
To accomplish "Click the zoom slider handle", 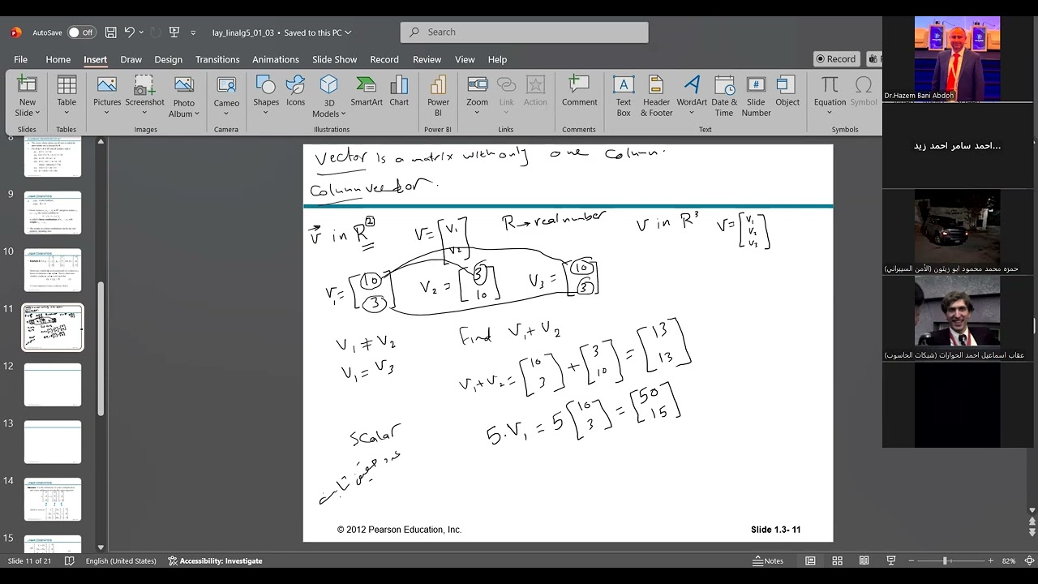I will coord(945,560).
